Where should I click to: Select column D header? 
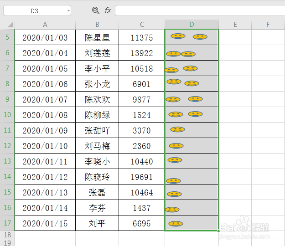click(192, 25)
